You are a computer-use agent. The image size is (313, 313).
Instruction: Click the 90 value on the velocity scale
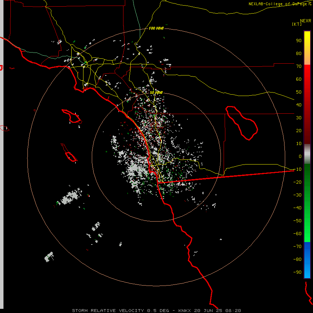click(x=299, y=41)
